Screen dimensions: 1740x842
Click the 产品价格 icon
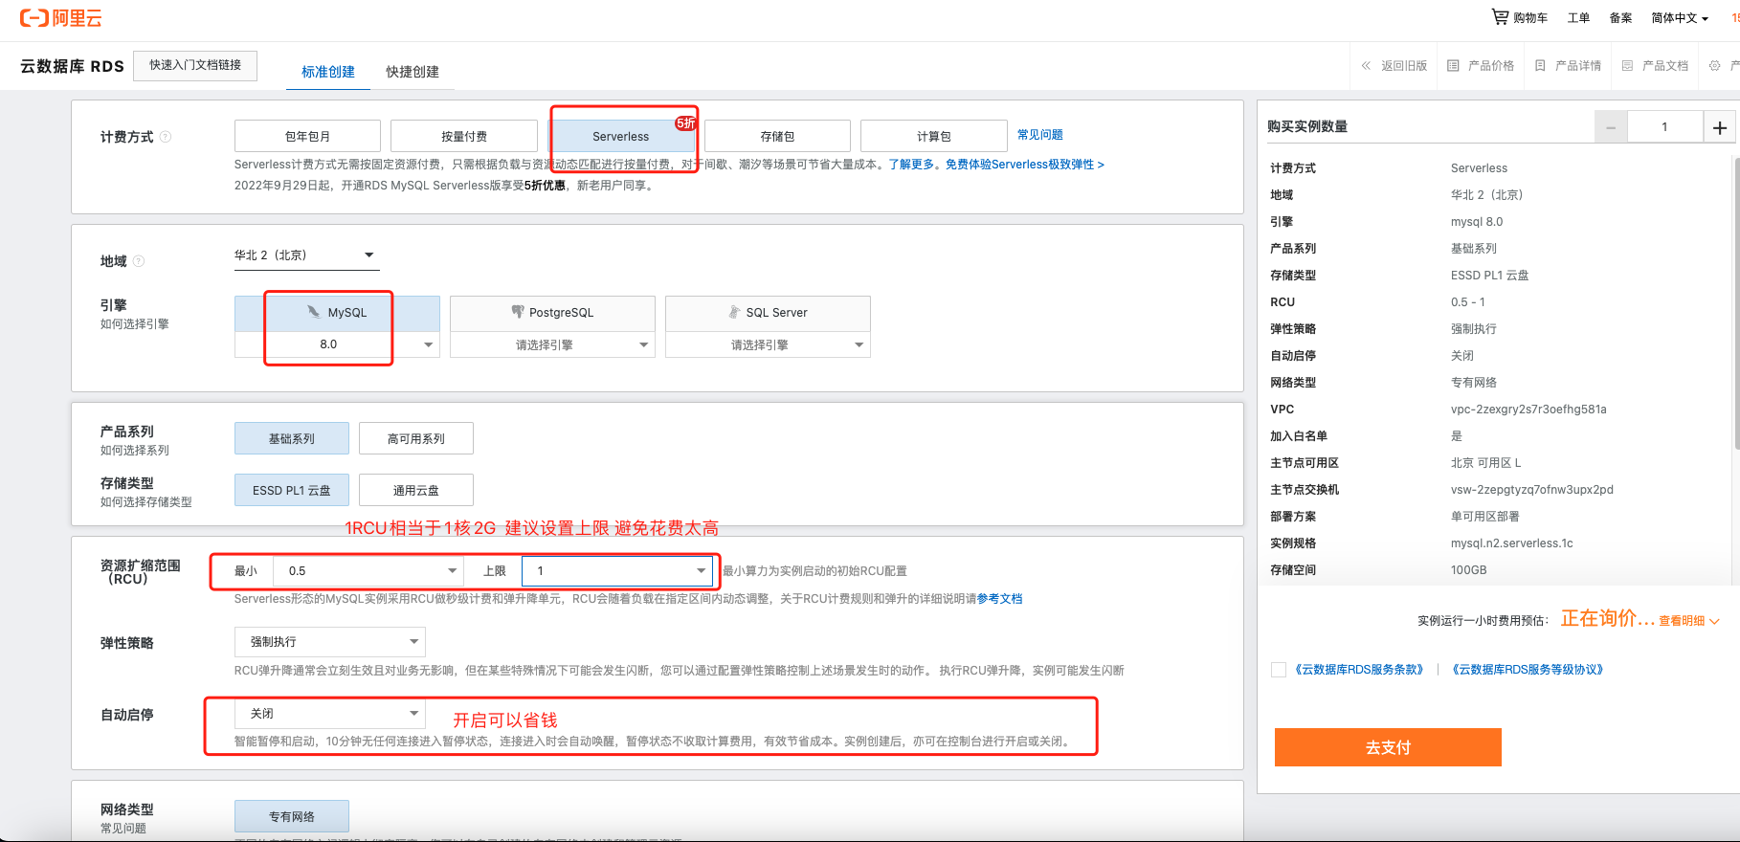(1453, 66)
